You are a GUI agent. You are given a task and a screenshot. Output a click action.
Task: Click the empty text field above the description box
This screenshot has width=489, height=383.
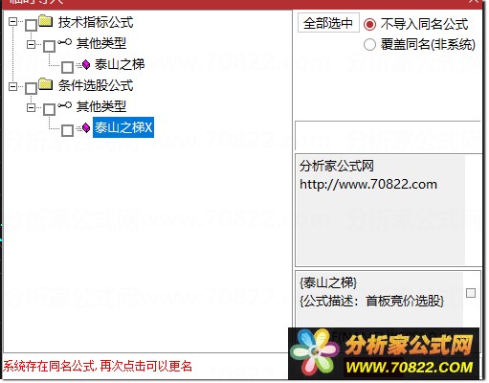pos(389,136)
